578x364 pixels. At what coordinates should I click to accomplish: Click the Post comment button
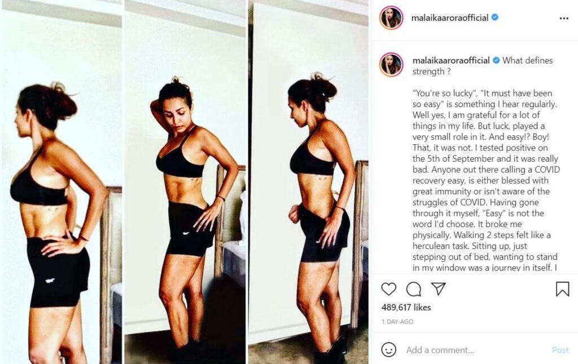tap(561, 350)
